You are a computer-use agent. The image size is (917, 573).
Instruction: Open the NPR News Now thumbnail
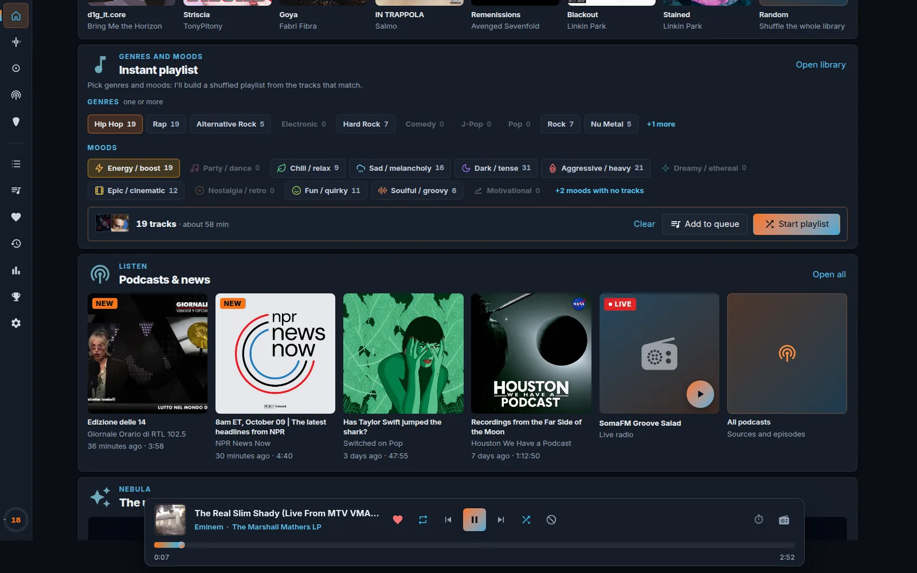(275, 354)
